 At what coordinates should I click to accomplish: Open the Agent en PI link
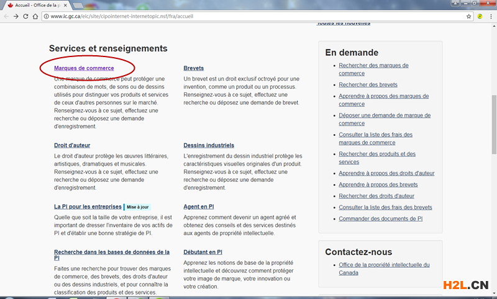click(x=199, y=207)
